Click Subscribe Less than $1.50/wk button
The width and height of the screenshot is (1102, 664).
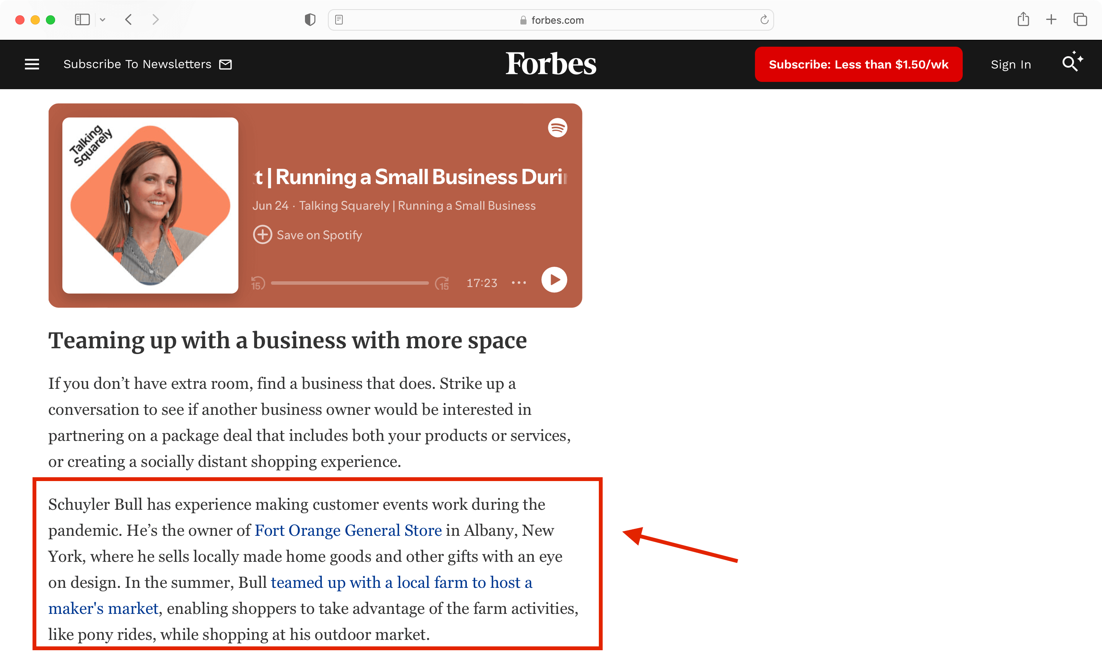coord(858,64)
